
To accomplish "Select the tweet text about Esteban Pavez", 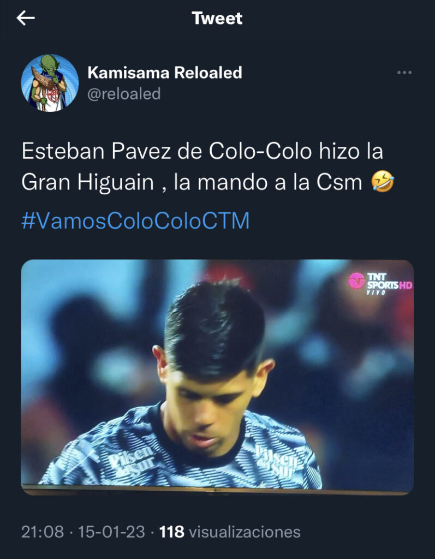I will pos(208,167).
